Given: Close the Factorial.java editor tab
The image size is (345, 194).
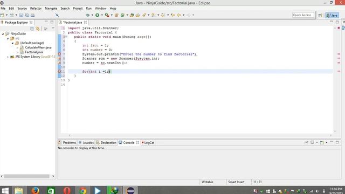Looking at the screenshot, I should click(85, 23).
